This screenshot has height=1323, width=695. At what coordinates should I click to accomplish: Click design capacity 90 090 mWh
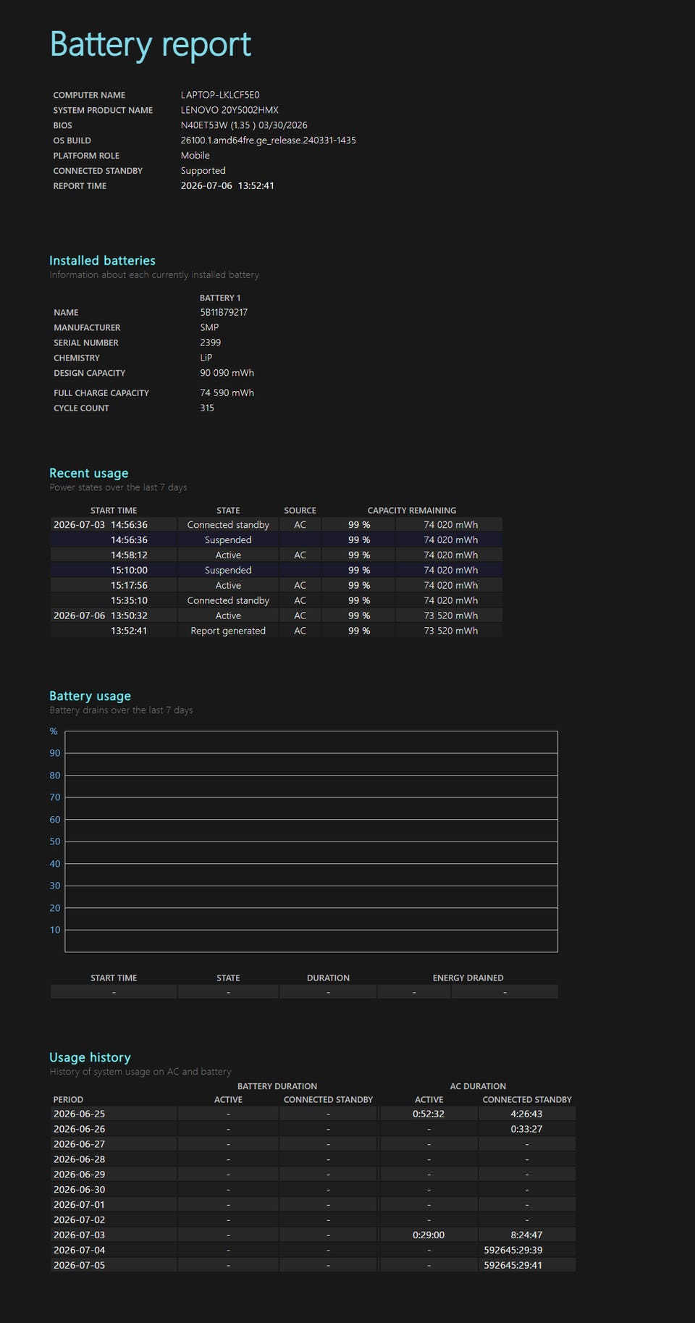coord(227,374)
